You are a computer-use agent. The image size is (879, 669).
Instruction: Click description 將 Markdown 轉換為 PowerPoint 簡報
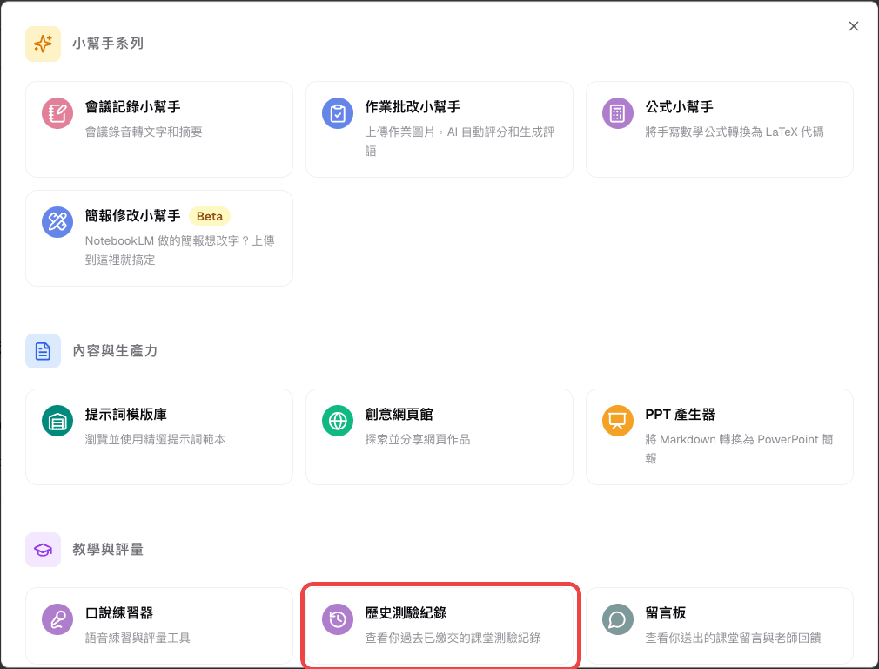click(x=740, y=449)
